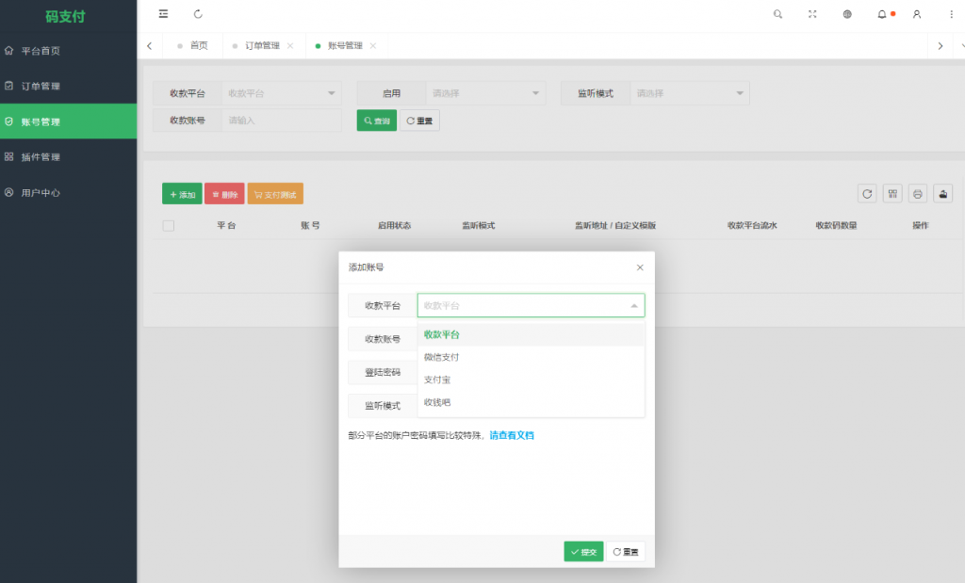Open the 请查看文档 link
Image resolution: width=965 pixels, height=583 pixels.
coord(512,435)
